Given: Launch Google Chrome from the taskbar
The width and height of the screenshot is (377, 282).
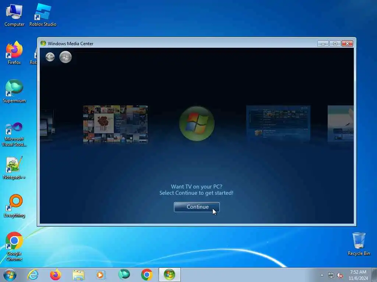Looking at the screenshot, I should 147,275.
